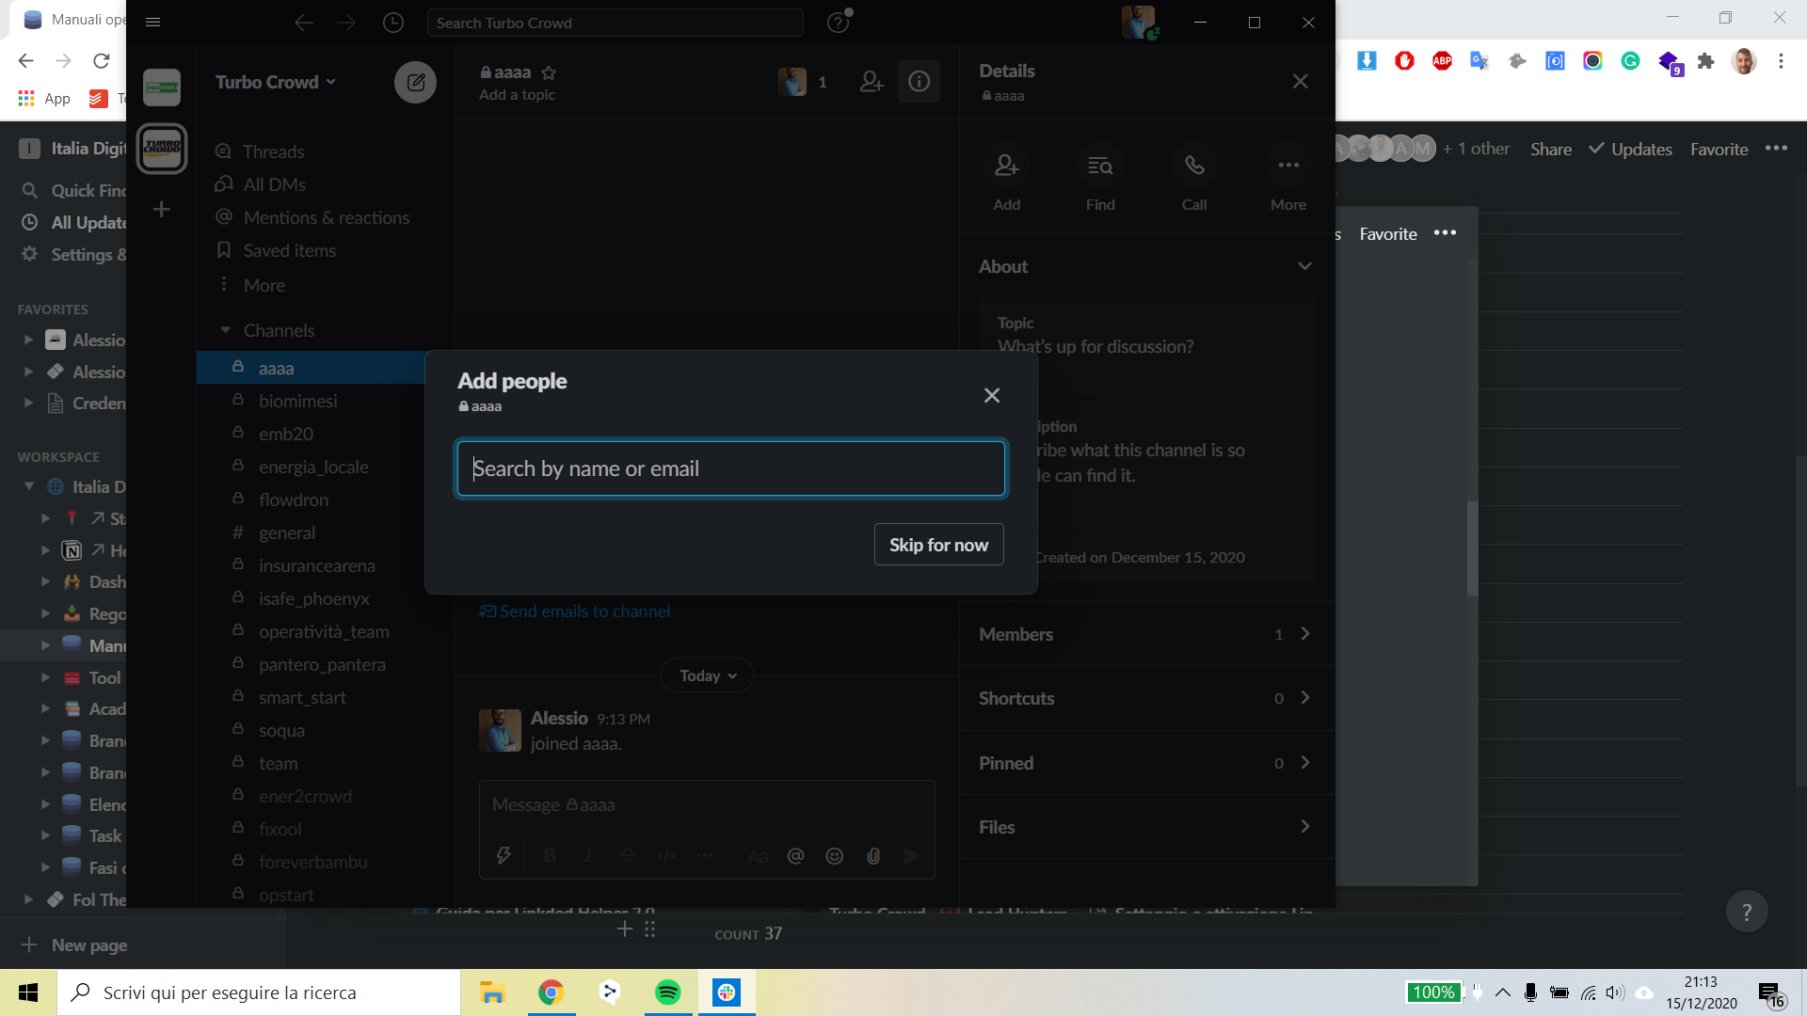Click the Search by name or email field
The height and width of the screenshot is (1016, 1807).
730,468
